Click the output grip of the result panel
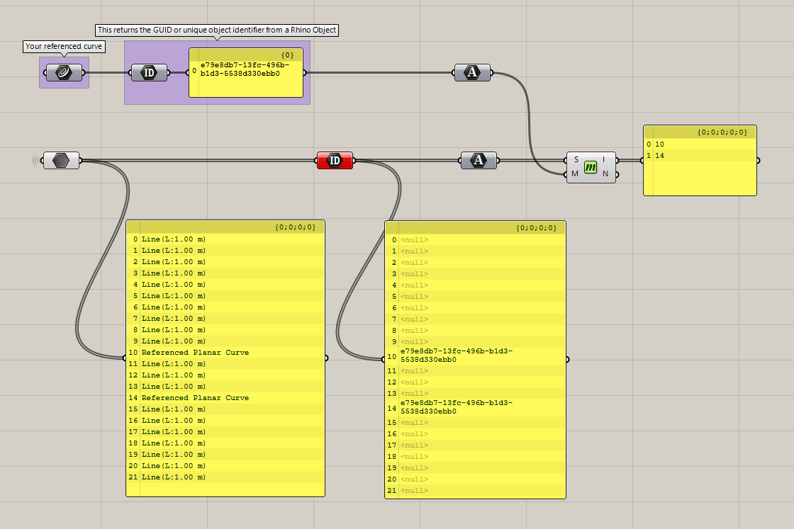 coord(759,161)
